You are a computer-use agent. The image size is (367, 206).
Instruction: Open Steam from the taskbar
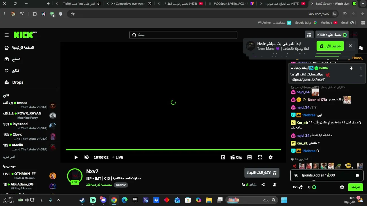point(82,200)
